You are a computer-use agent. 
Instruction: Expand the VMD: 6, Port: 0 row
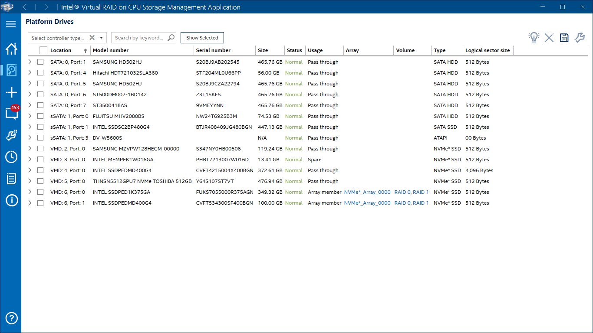point(30,192)
